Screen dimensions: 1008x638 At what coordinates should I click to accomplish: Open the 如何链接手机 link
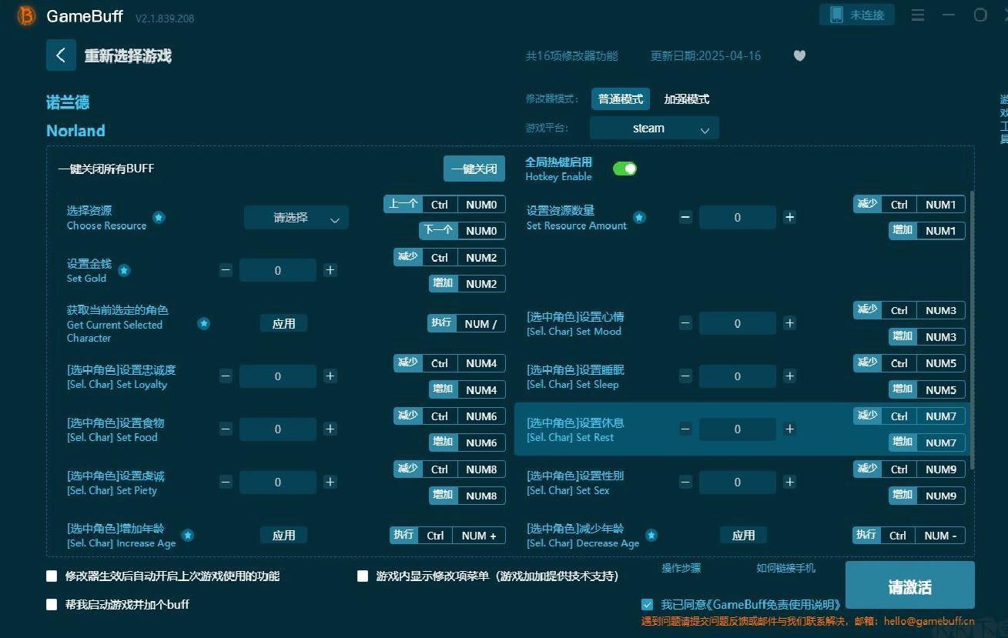[785, 568]
